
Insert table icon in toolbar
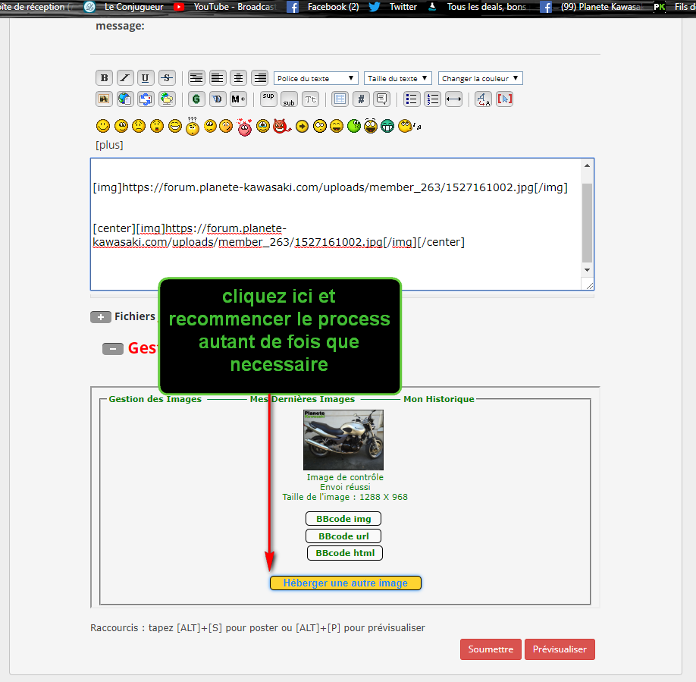tap(340, 99)
